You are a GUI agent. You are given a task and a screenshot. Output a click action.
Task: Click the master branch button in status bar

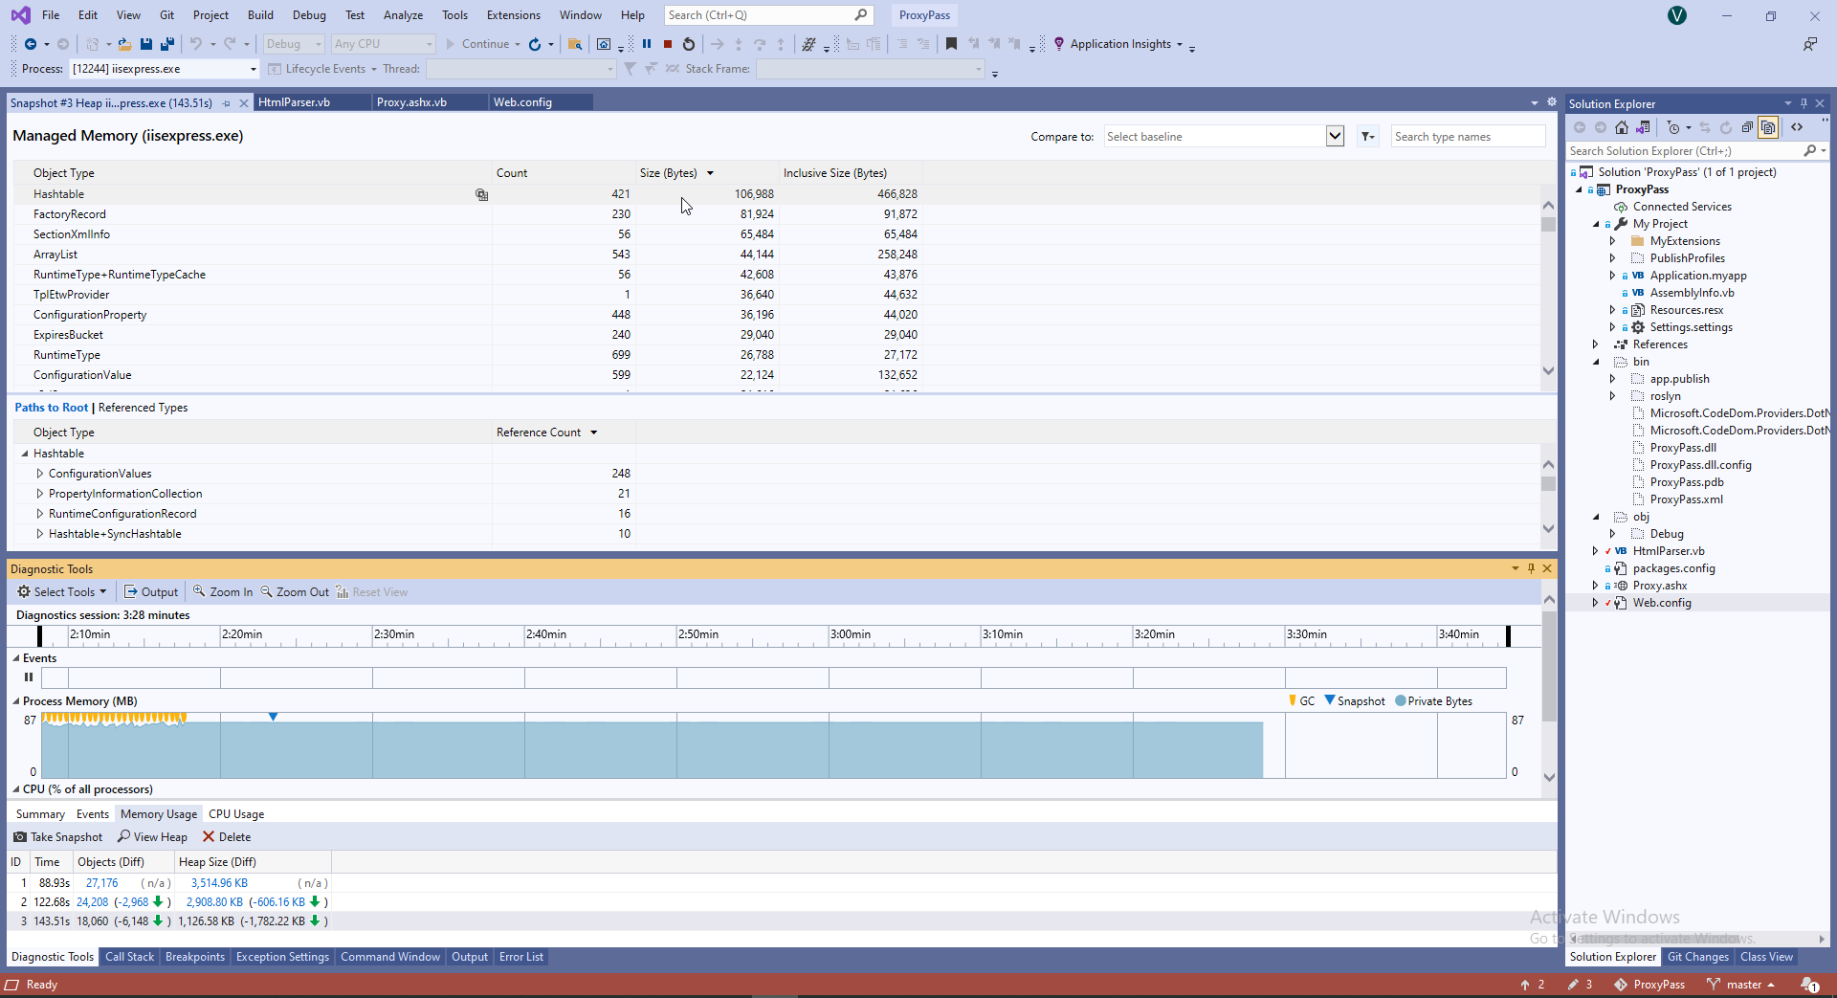(x=1741, y=985)
